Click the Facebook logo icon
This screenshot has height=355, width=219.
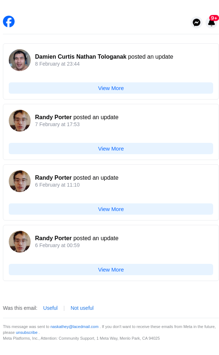[9, 22]
